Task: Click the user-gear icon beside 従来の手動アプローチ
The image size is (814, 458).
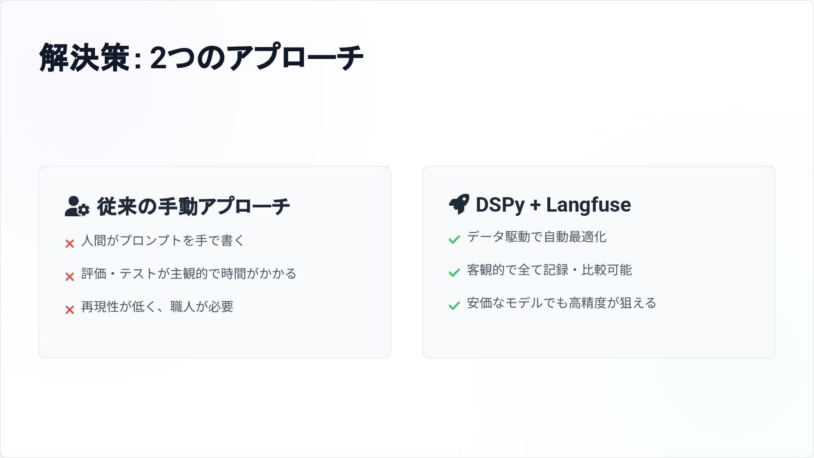Action: tap(77, 206)
